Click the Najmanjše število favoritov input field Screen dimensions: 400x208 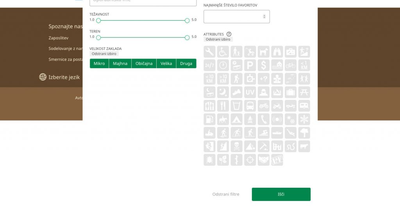pyautogui.click(x=233, y=16)
